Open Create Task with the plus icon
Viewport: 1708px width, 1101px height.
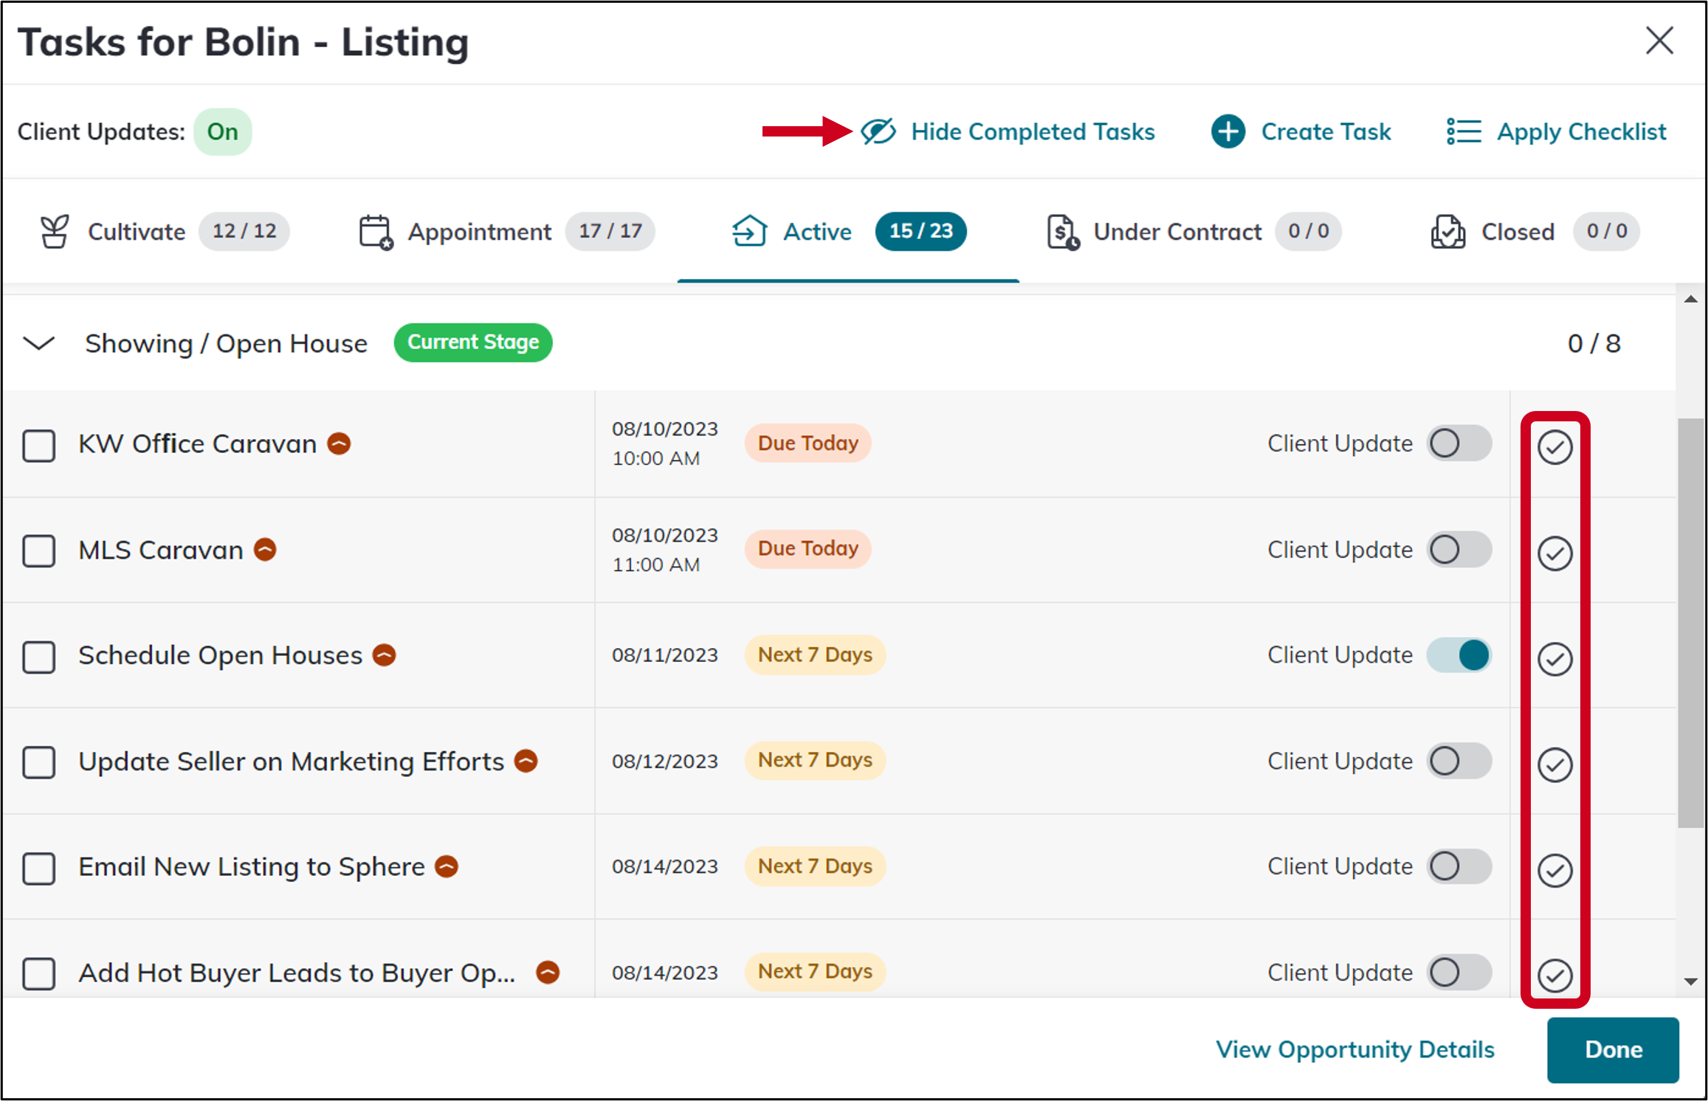coord(1227,131)
